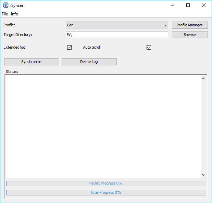Screen dimensions: 212x203
Task: Click the status log scroll down arrow
Action: (x=203, y=175)
